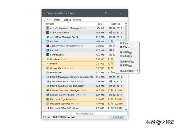Open 注册表条目(R) from context menu
The image size is (178, 128).
coord(127,62)
